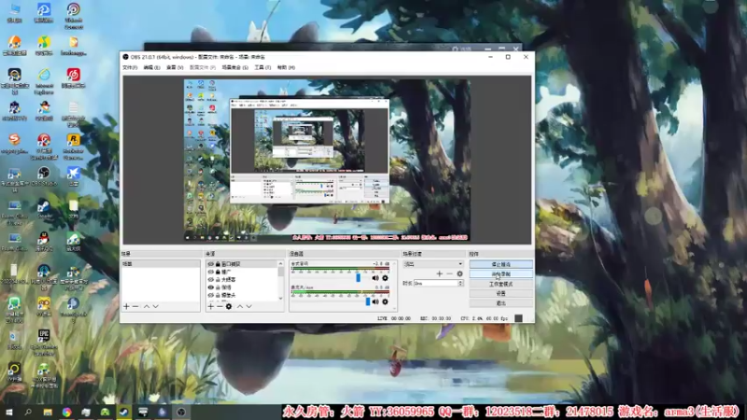Open the OBS Studio desktop shortcut
The height and width of the screenshot is (420, 747).
point(44,175)
